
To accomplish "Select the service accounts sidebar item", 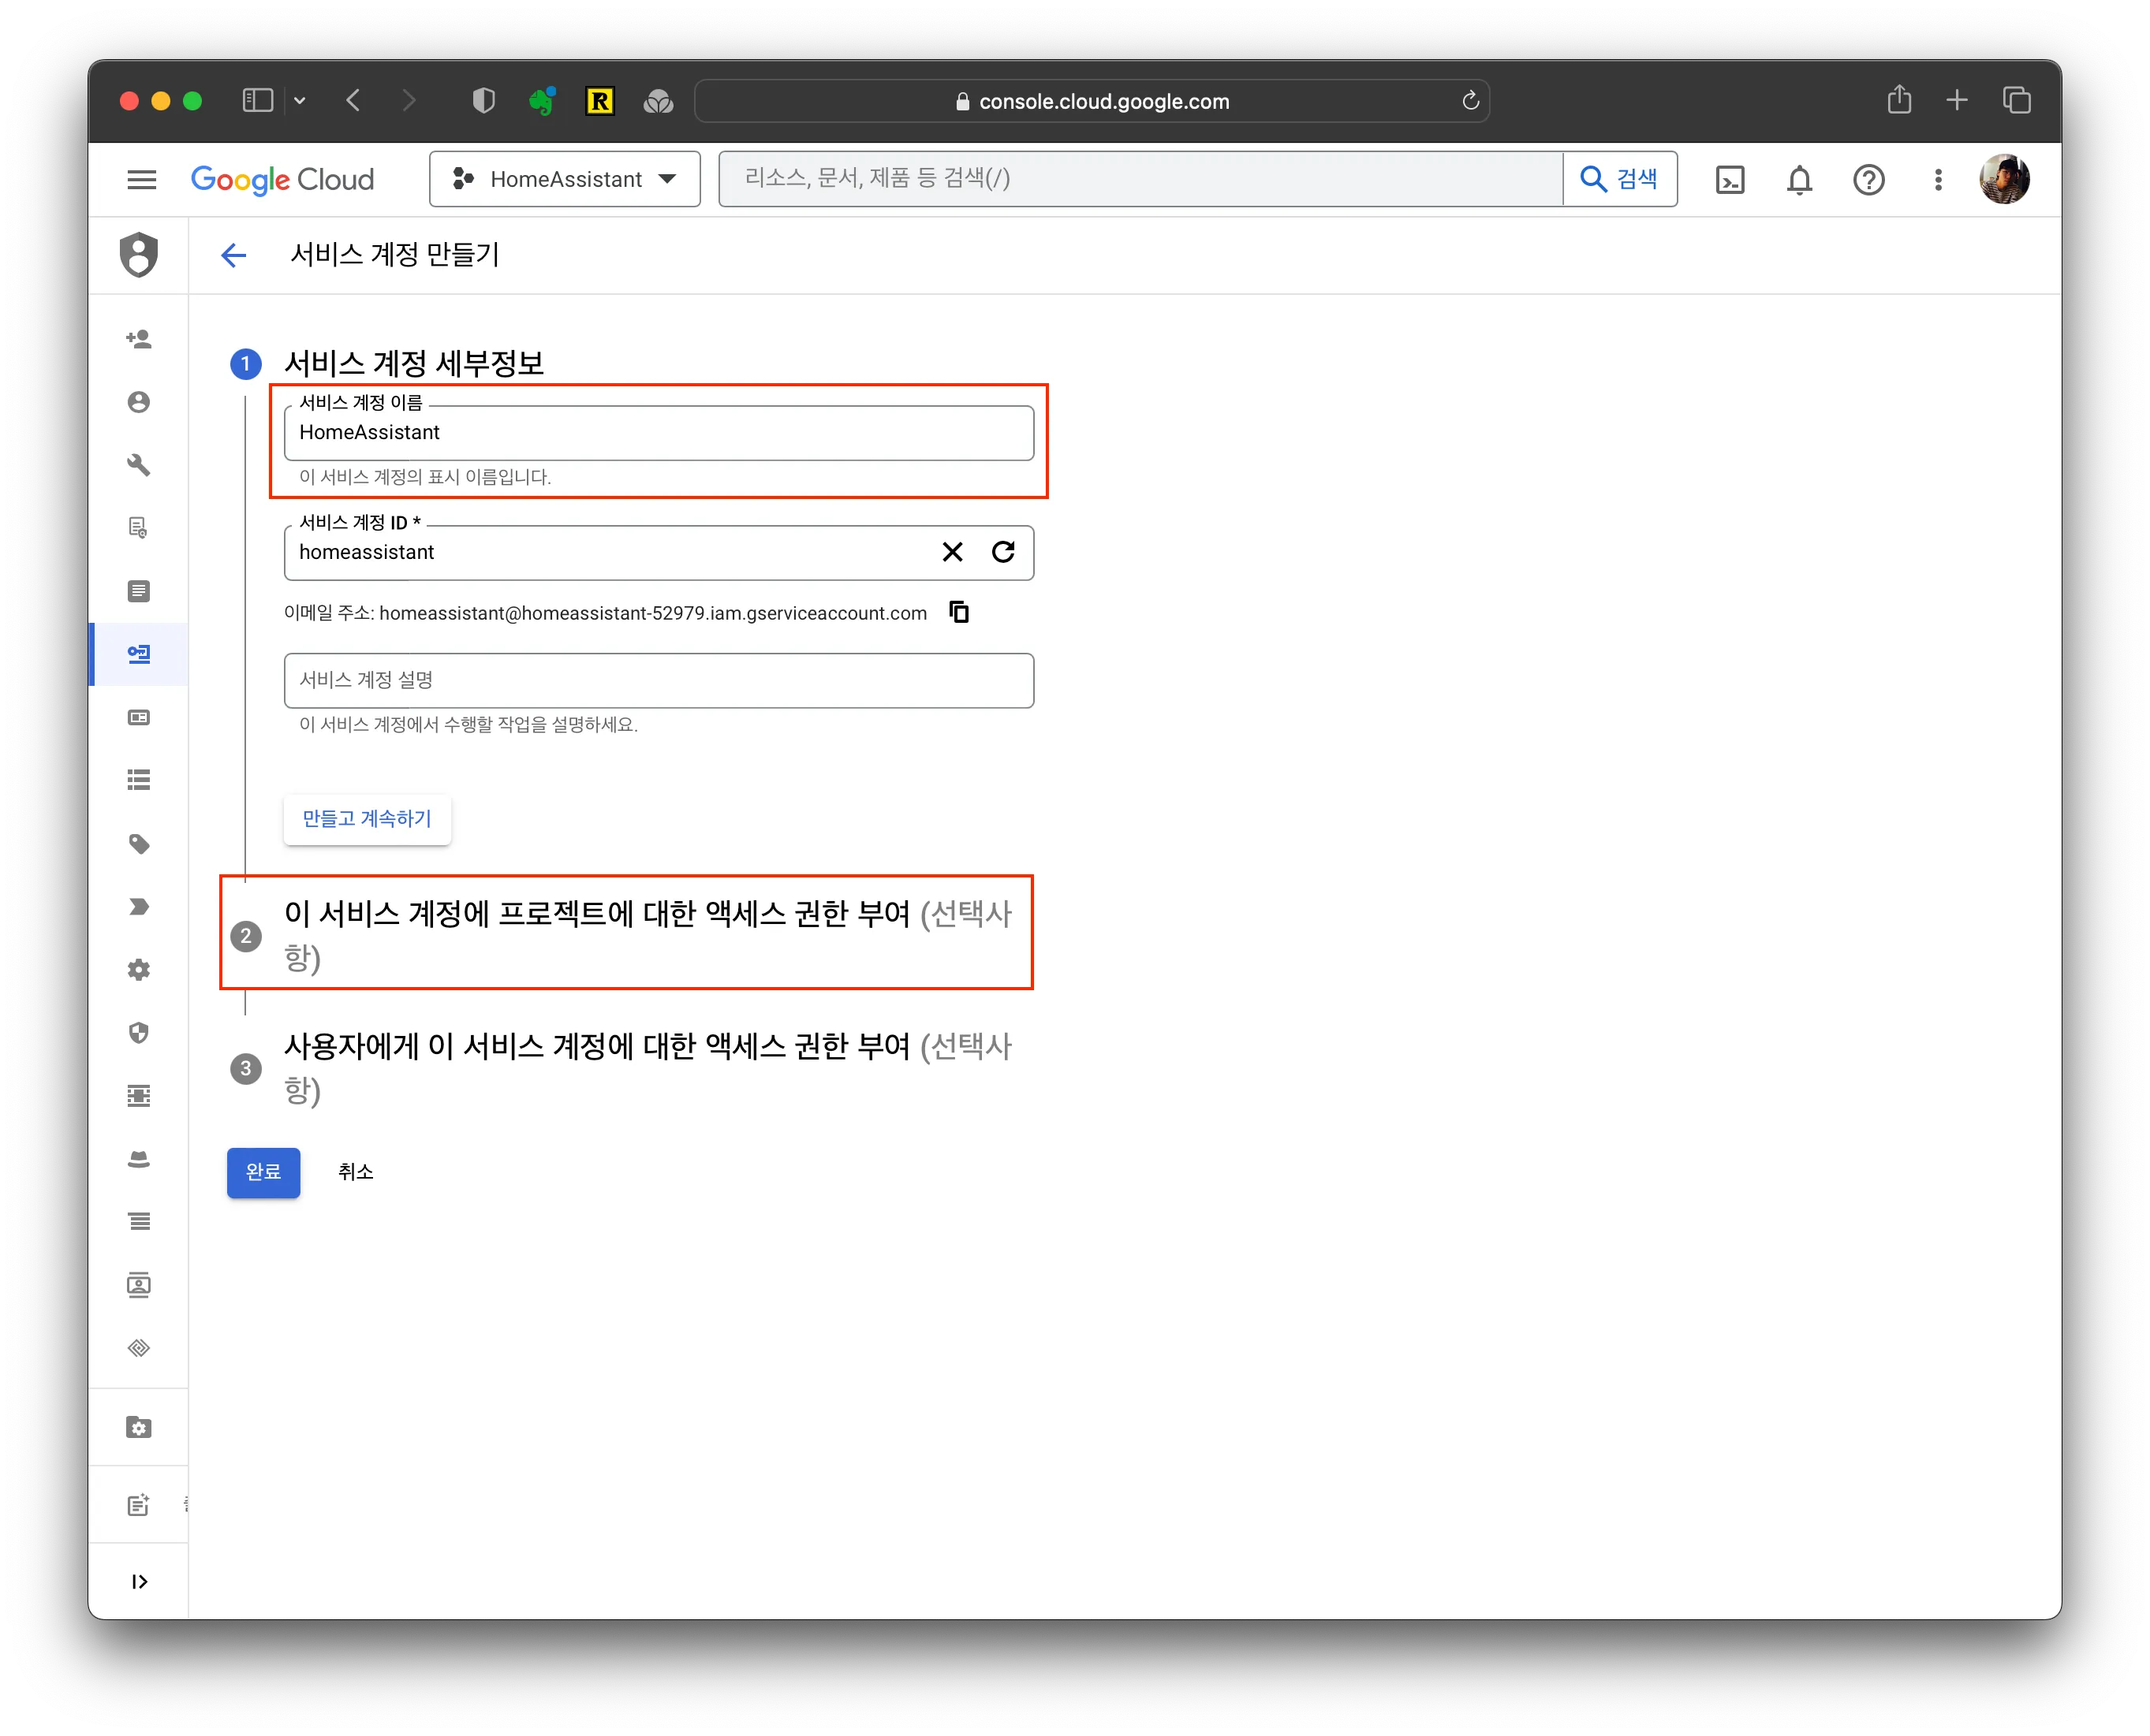I will coord(139,654).
